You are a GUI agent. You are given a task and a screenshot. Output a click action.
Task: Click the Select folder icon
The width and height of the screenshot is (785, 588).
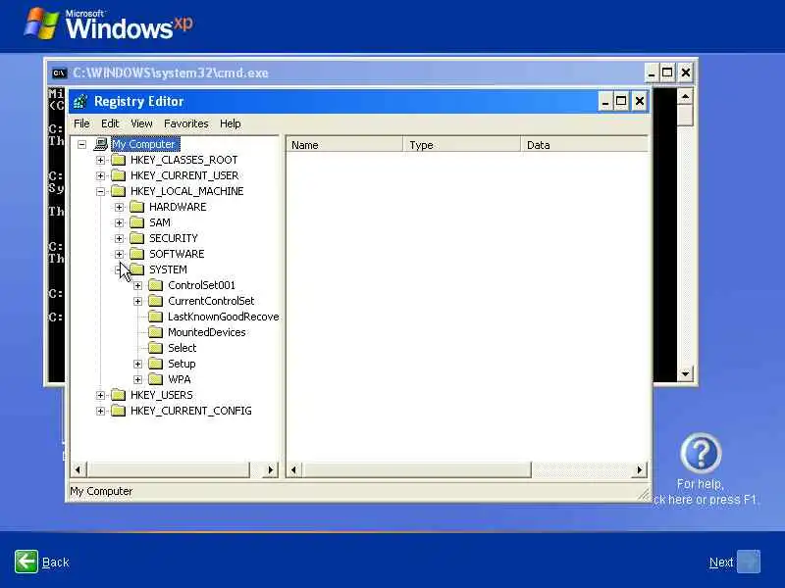pyautogui.click(x=156, y=348)
